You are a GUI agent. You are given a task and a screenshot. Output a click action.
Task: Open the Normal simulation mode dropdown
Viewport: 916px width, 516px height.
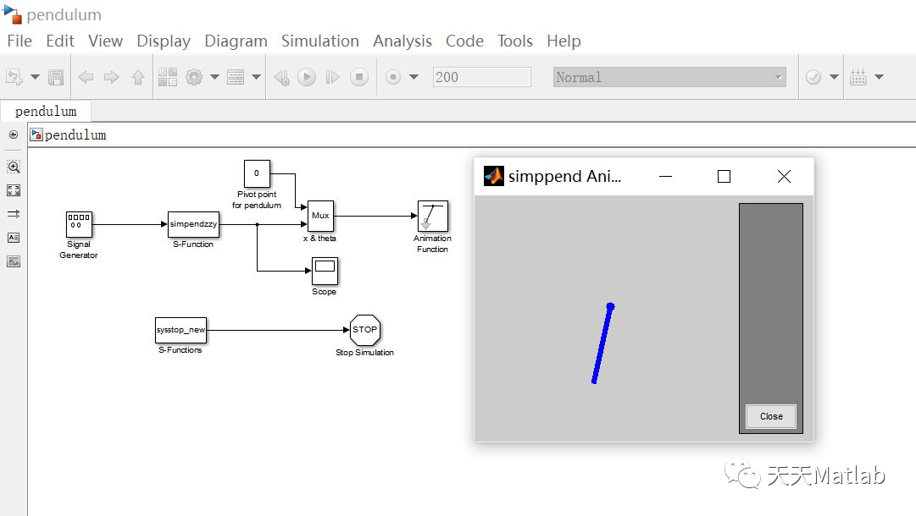[x=669, y=77]
